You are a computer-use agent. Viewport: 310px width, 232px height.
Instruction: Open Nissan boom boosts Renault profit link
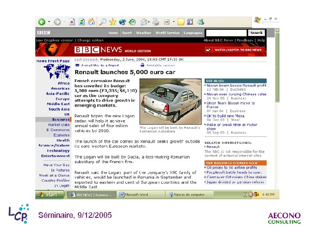coord(236,85)
